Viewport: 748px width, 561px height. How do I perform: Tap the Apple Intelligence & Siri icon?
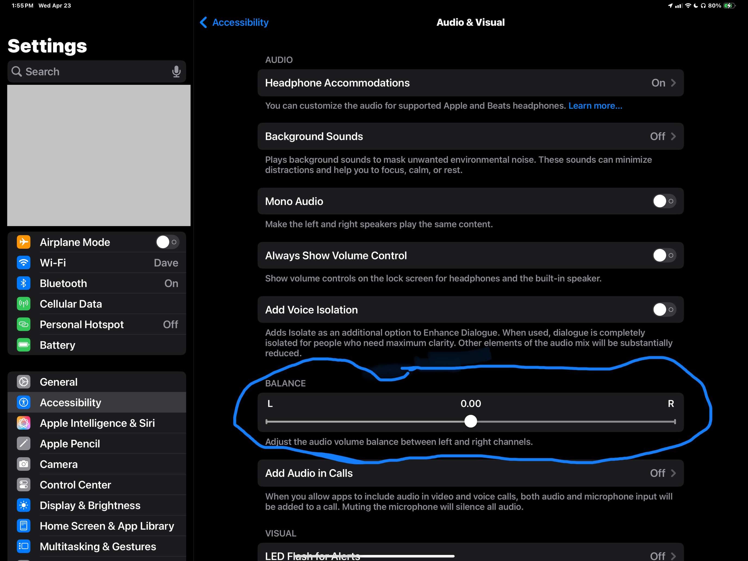24,423
